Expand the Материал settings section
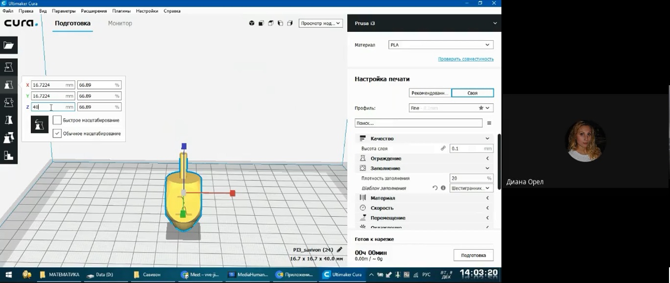The height and width of the screenshot is (283, 670). coord(424,198)
